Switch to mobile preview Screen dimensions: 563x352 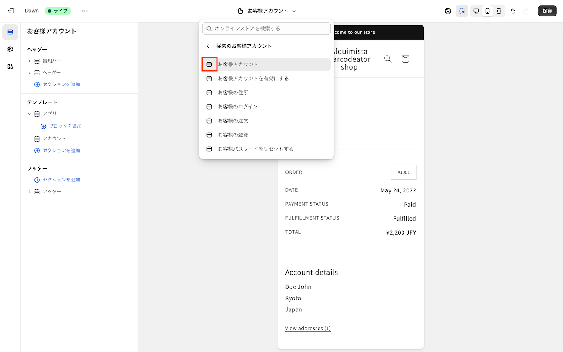pos(488,11)
